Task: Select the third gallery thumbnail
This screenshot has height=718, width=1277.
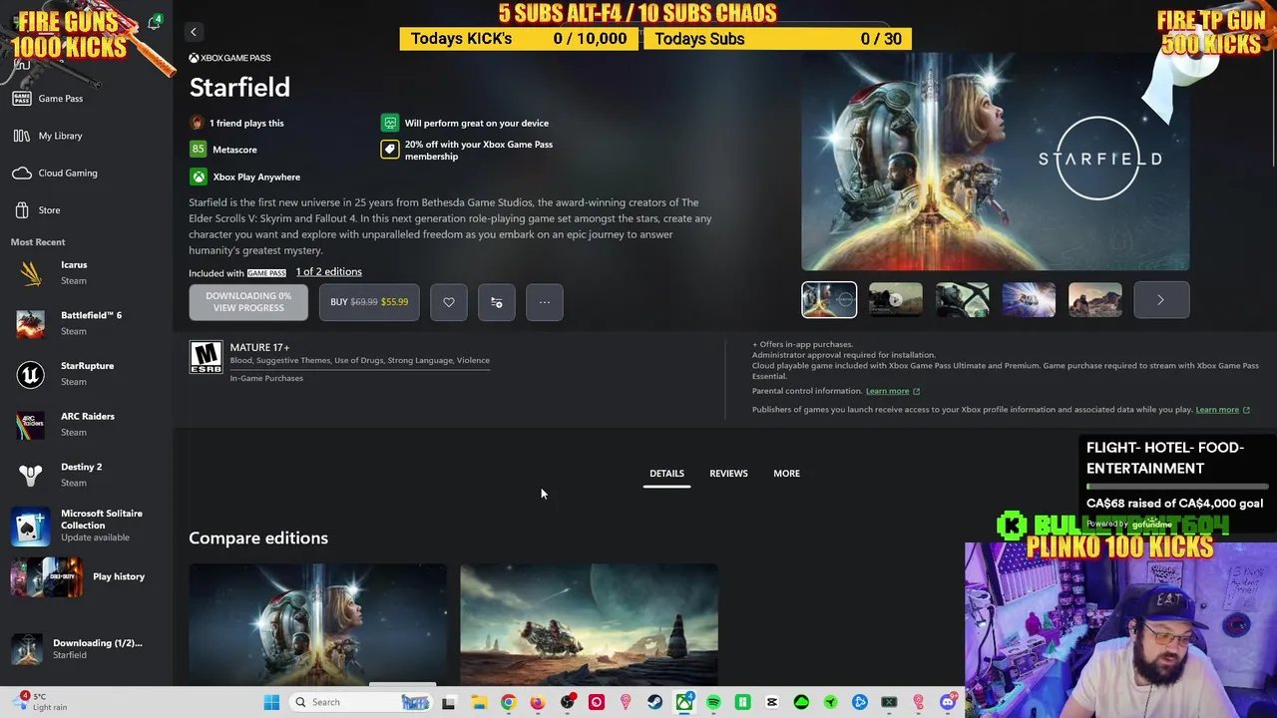Action: (962, 300)
